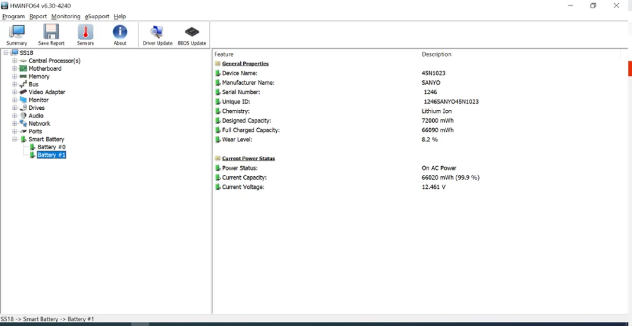Click the Battery #0 green icon

point(33,147)
